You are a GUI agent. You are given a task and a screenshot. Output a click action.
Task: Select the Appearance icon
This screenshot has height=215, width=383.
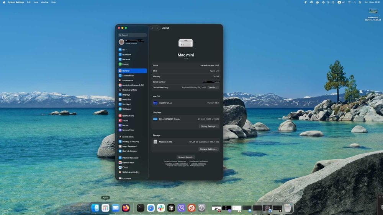click(x=120, y=80)
